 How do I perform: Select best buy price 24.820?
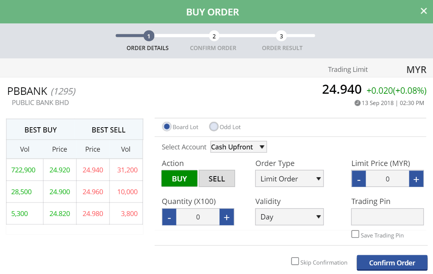point(60,213)
